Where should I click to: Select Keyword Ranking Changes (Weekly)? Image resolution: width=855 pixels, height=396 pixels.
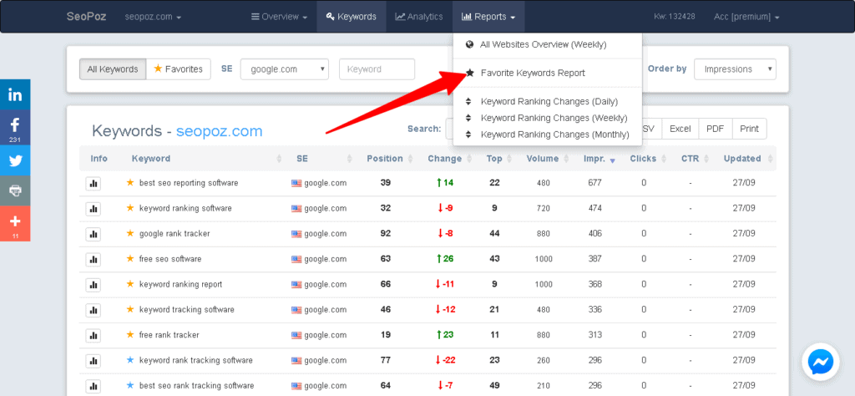tap(554, 118)
